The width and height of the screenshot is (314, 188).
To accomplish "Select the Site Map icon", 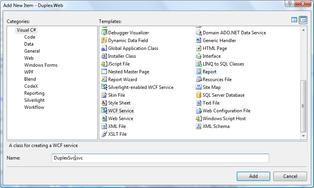I will click(198, 87).
